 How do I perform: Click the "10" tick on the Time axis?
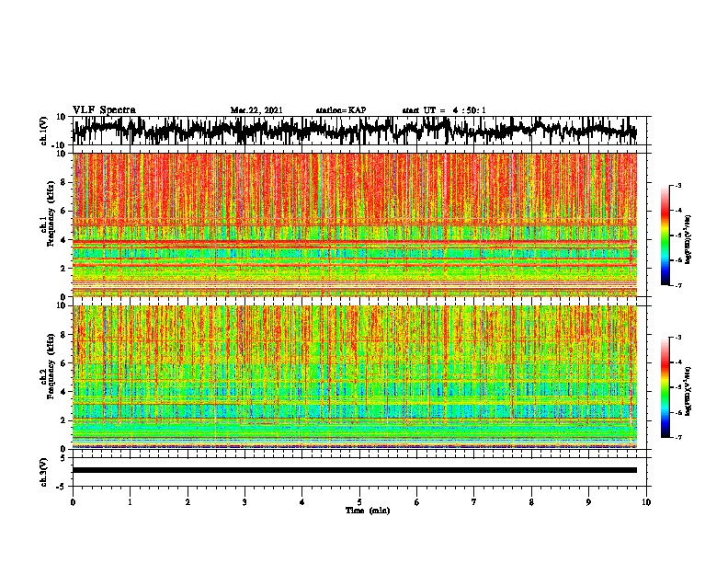[x=646, y=502]
